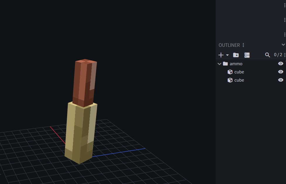Click the Add Group folder icon
The height and width of the screenshot is (184, 286).
point(236,55)
